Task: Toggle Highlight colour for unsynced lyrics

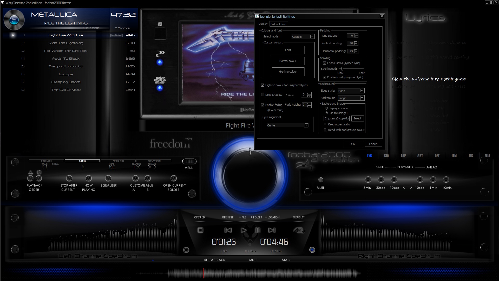Action: (x=263, y=85)
